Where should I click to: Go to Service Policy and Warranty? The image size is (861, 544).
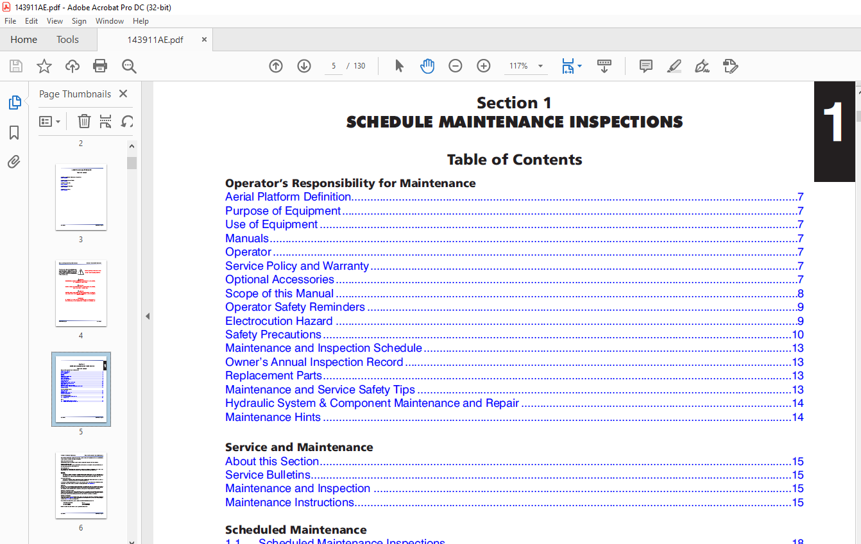click(297, 266)
